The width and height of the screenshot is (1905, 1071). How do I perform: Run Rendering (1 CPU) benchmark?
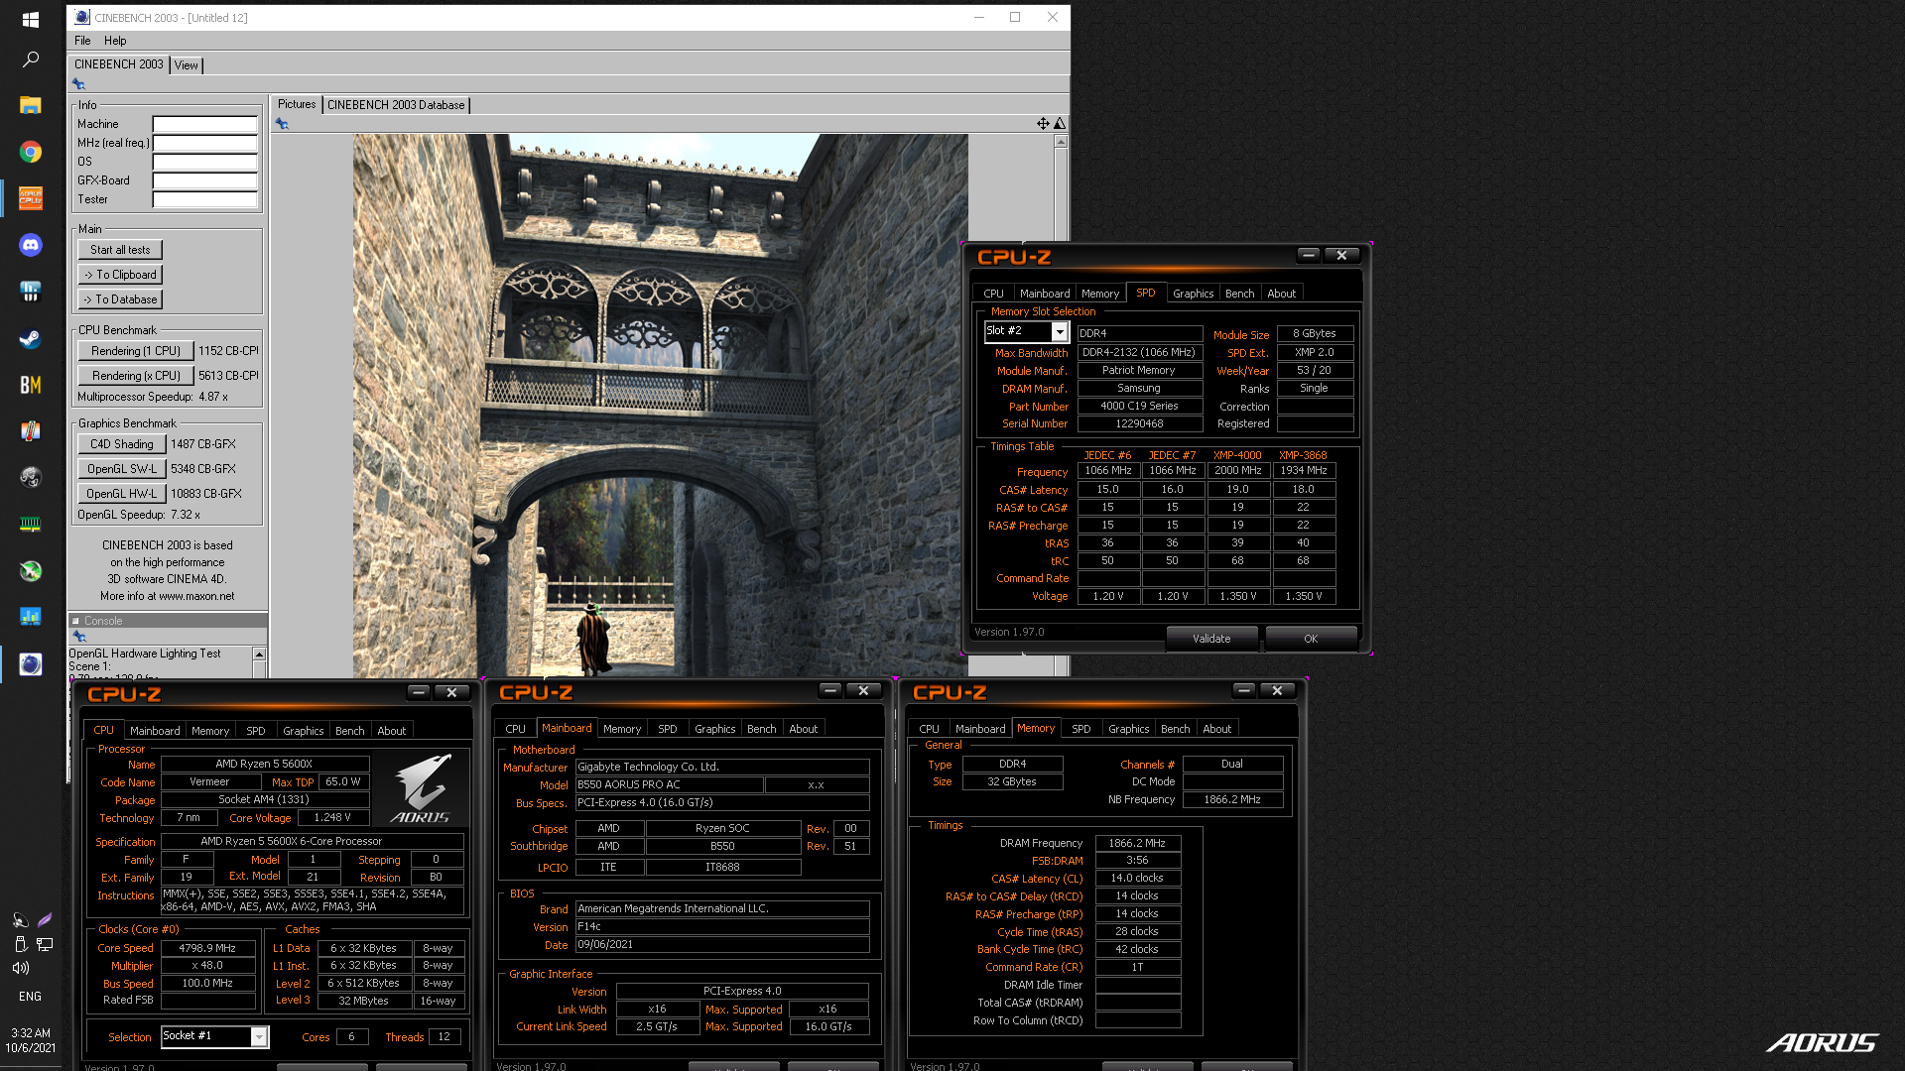pyautogui.click(x=135, y=351)
